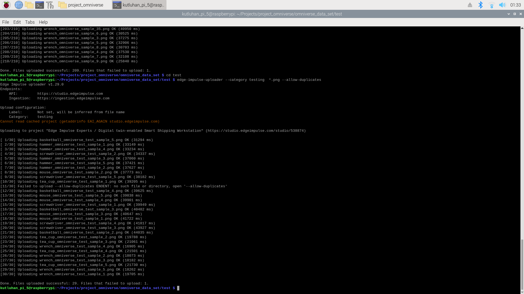This screenshot has height=294, width=524.
Task: Click the volume speaker tray icon
Action: click(502, 5)
